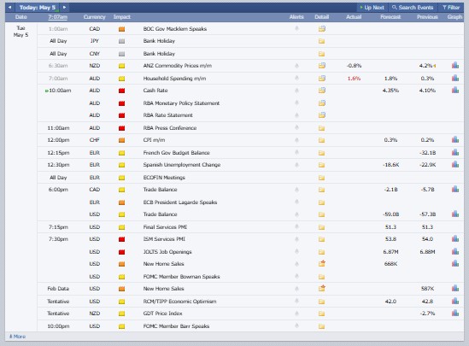This screenshot has height=346, width=469.
Task: Select the GDT Price Index event
Action: coord(162,314)
